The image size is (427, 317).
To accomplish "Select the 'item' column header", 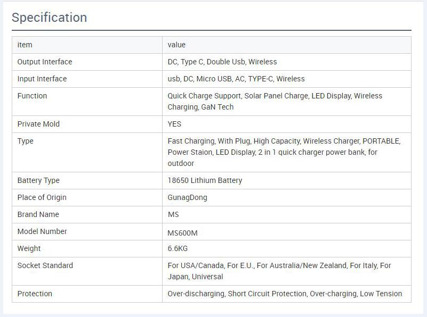I will click(25, 45).
